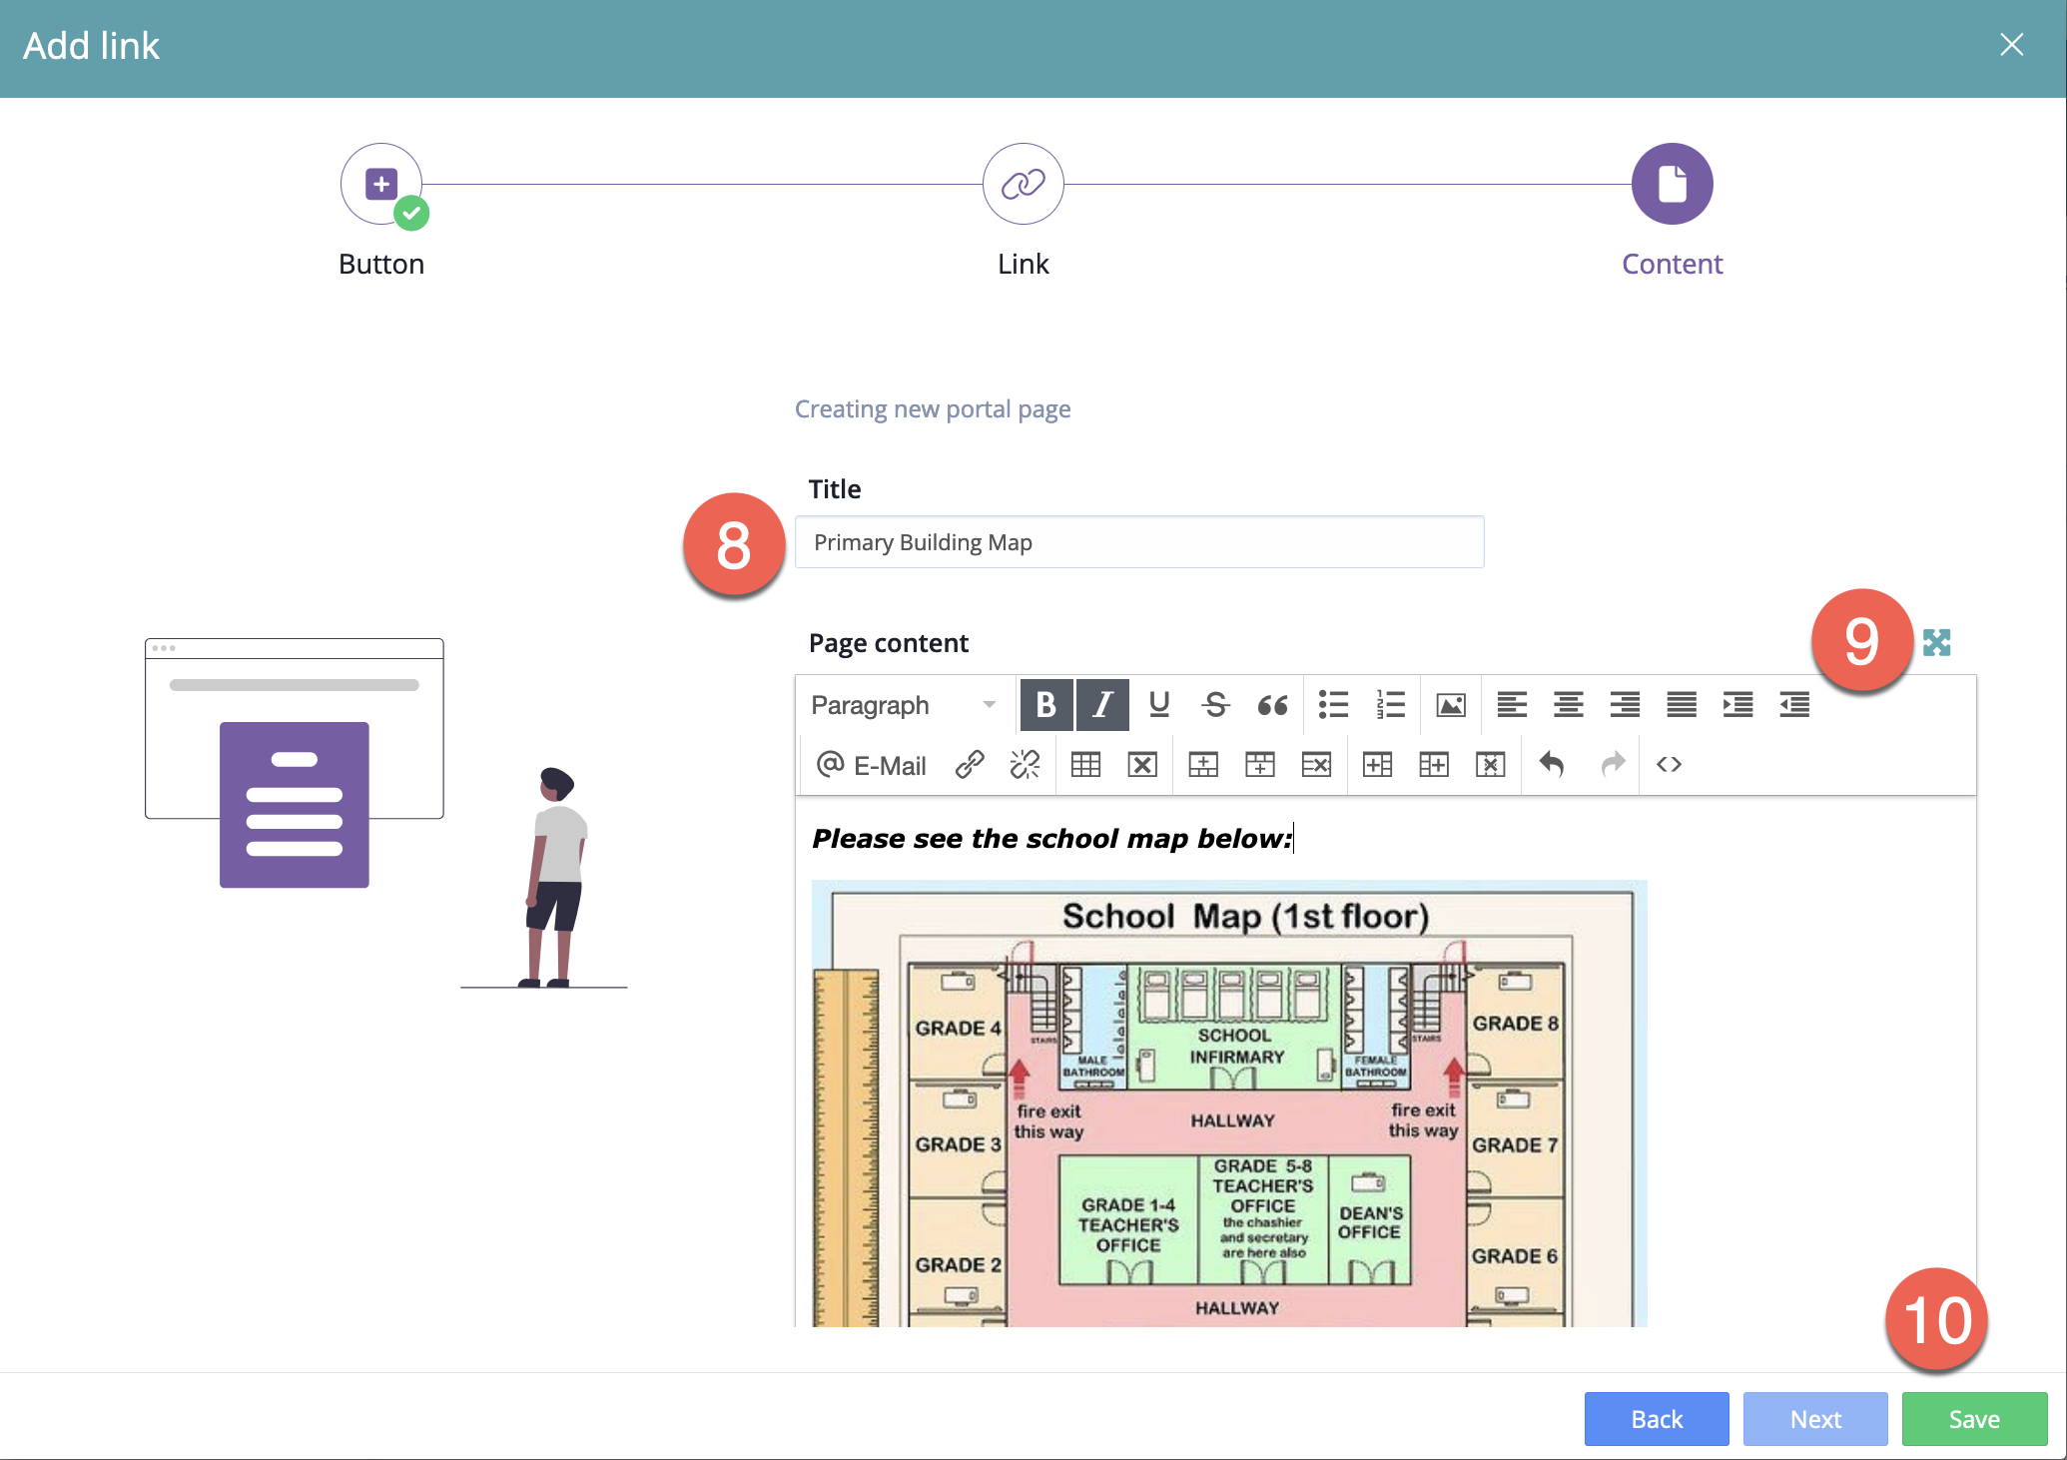Open source code view

click(1669, 765)
